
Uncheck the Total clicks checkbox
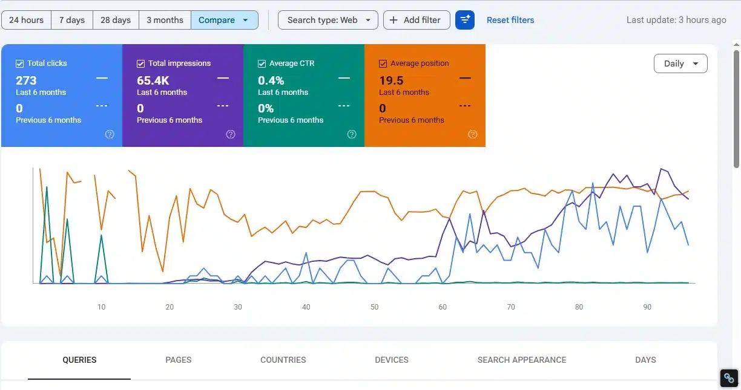coord(19,63)
